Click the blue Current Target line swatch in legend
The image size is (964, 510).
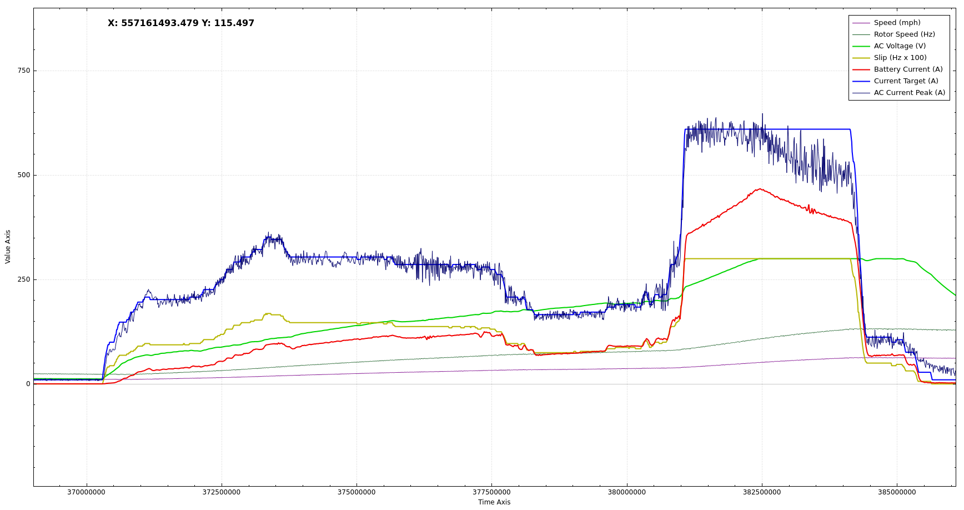861,81
